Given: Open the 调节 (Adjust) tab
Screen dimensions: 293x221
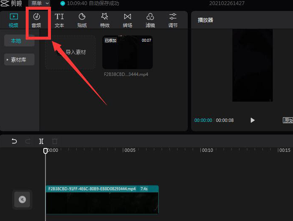Looking at the screenshot, I should (173, 20).
